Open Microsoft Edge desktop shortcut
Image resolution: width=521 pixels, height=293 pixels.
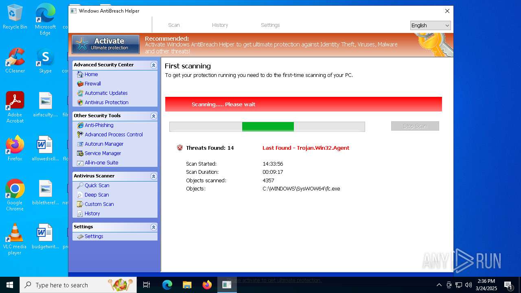[x=45, y=20]
